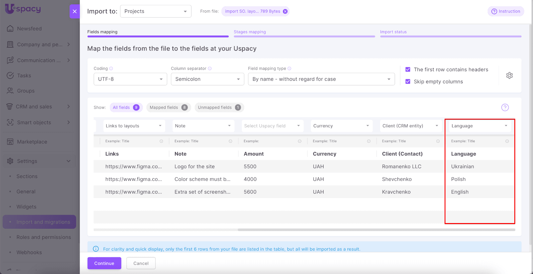Uncheck 'The first row contains headers'
Viewport: 533px width, 274px height.
pos(408,70)
